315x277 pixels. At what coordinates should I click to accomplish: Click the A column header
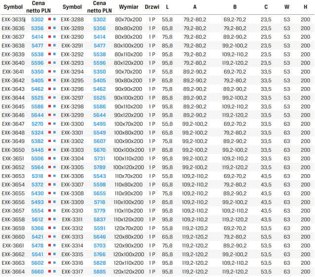(x=195, y=7)
